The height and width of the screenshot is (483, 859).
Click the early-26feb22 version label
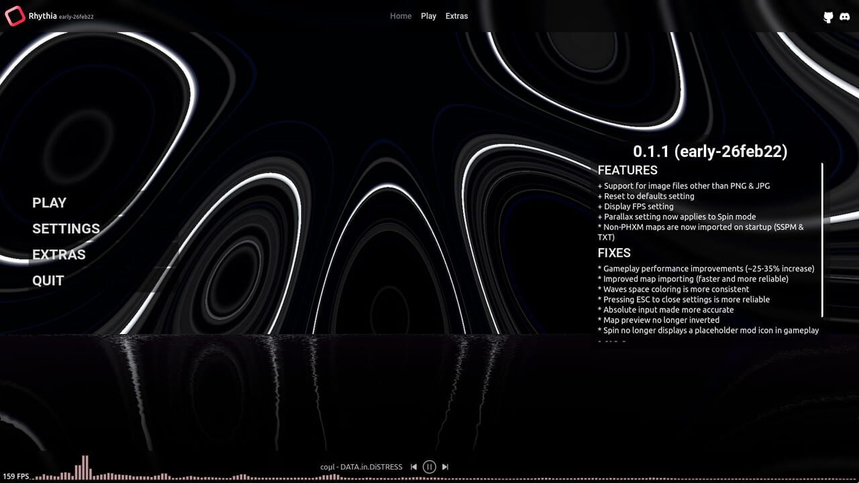[x=77, y=17]
